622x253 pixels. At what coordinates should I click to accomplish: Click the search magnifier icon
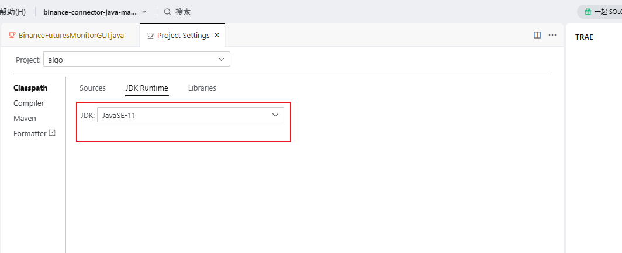(x=168, y=12)
